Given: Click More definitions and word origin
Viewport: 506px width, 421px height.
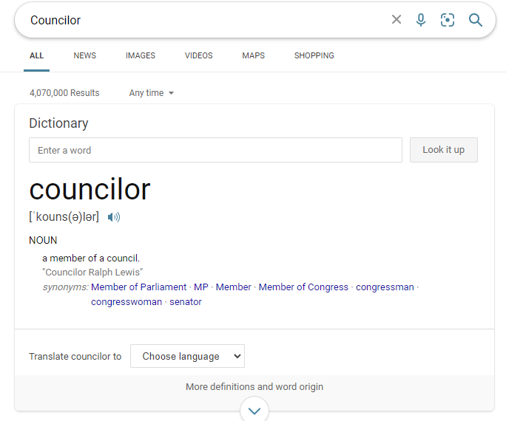Looking at the screenshot, I should 254,386.
